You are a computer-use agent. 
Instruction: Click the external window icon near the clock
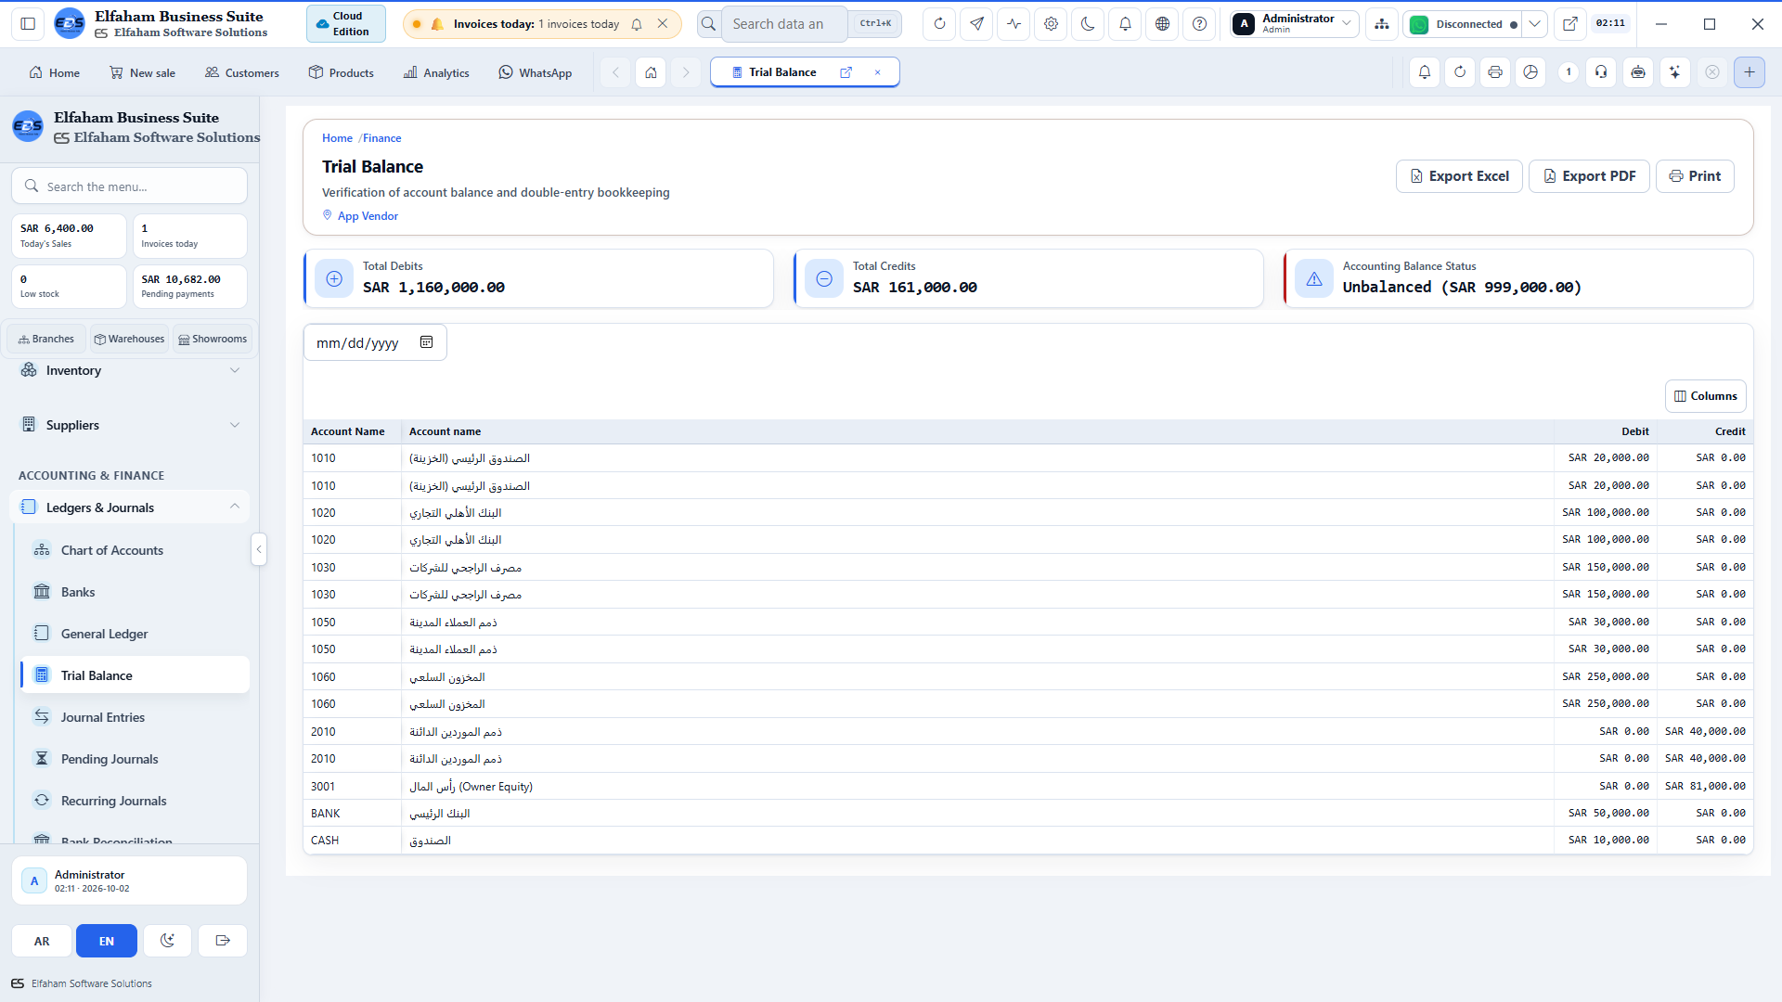click(1569, 24)
